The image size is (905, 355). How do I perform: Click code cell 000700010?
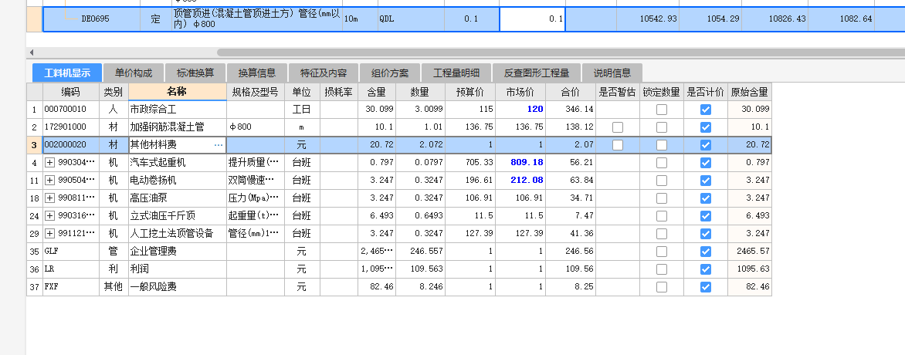point(71,109)
